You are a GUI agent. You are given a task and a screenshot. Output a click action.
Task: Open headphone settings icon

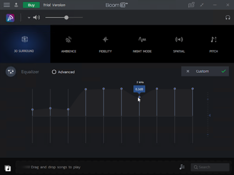(x=228, y=18)
